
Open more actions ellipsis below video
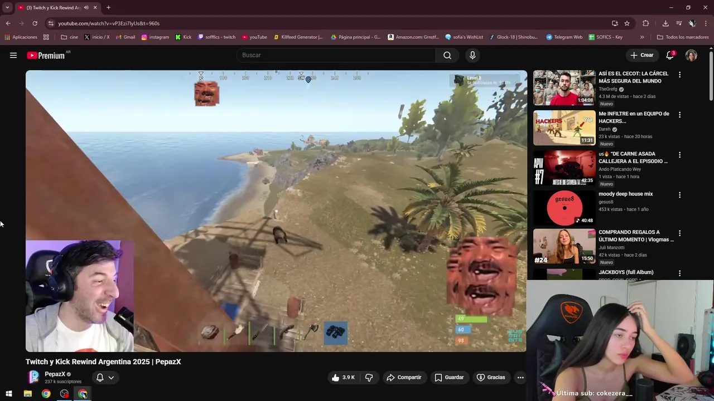click(x=520, y=378)
